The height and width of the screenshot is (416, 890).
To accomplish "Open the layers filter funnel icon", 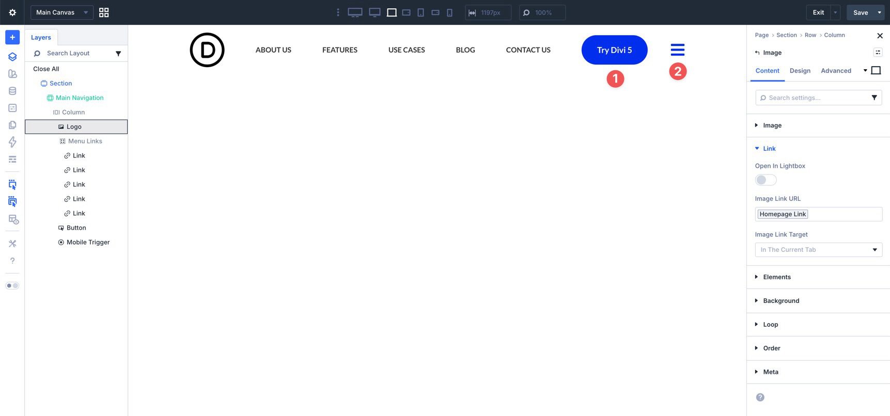I will pyautogui.click(x=118, y=53).
